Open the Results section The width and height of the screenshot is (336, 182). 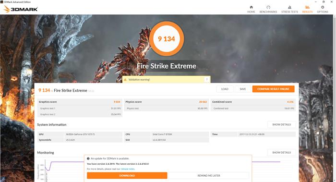click(307, 9)
